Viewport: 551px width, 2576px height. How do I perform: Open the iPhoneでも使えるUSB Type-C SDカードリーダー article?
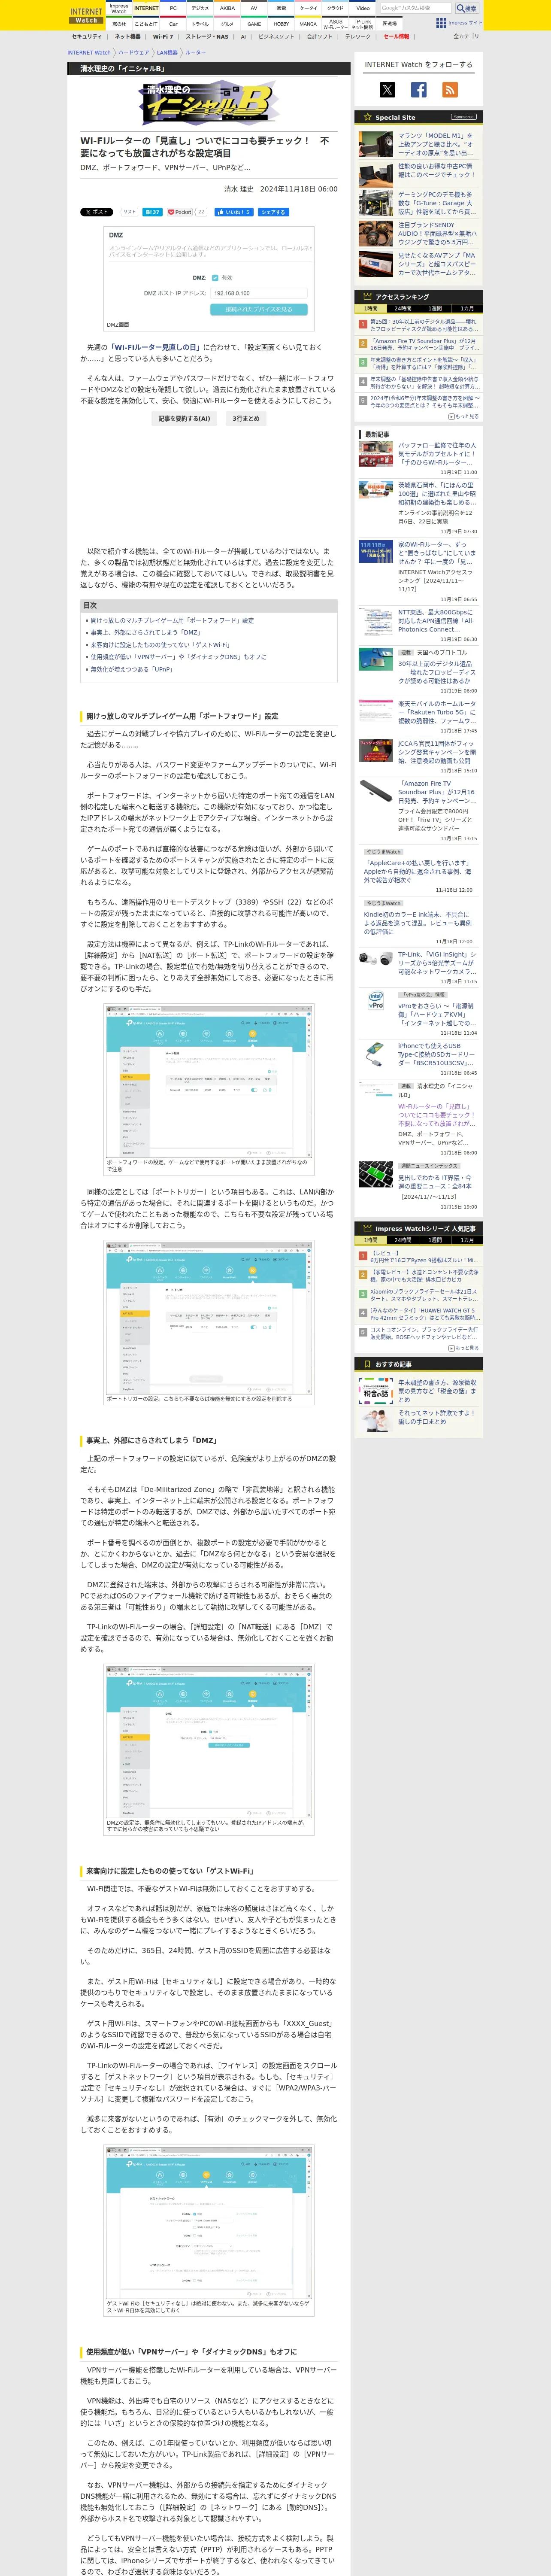[x=436, y=1054]
